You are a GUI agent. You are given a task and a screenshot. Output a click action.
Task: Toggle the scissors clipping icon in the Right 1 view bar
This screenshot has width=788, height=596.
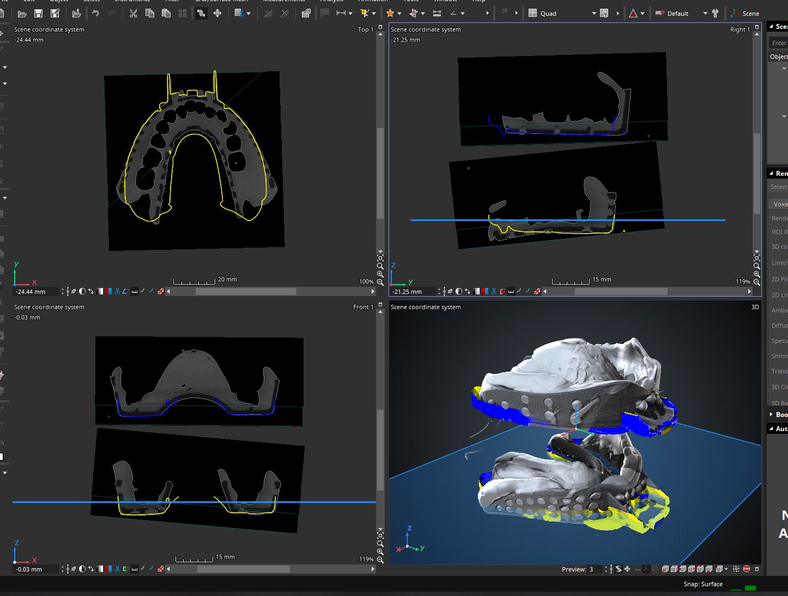(494, 292)
